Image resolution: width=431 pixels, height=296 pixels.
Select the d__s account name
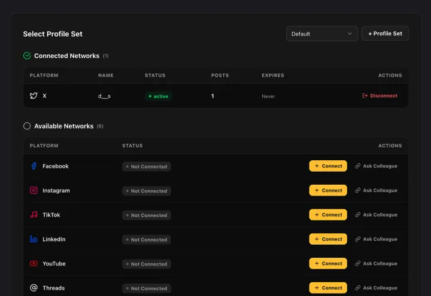click(x=104, y=96)
